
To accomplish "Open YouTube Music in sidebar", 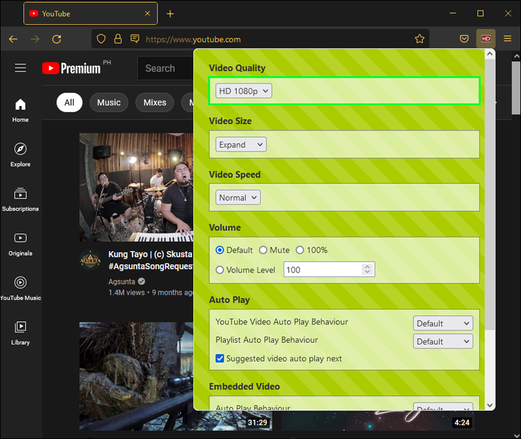I will (x=20, y=289).
